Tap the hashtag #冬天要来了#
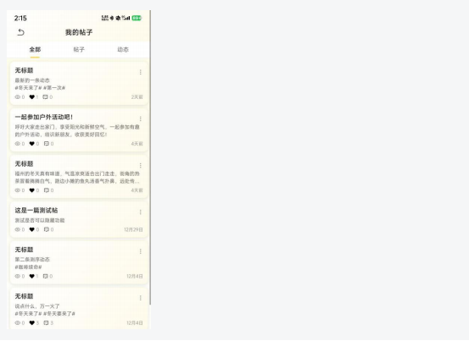 pos(59,314)
